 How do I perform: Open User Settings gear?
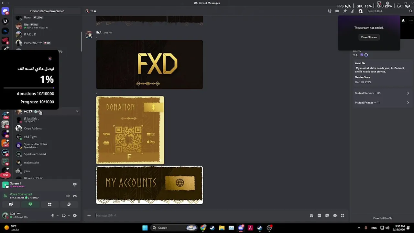coord(75,216)
